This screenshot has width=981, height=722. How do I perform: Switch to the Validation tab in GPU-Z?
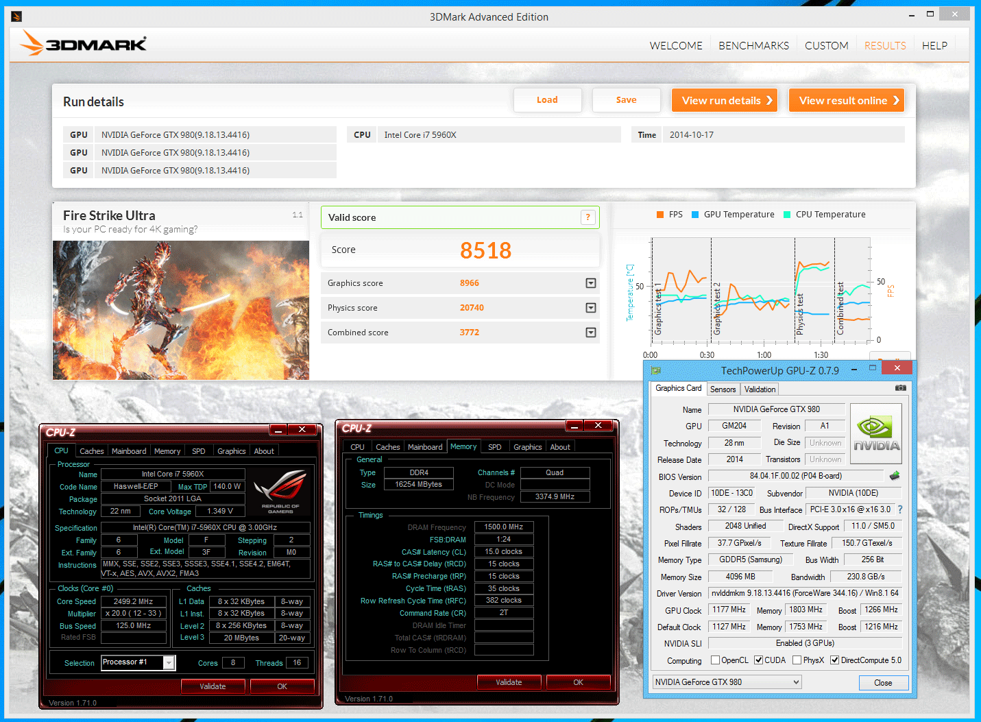760,389
